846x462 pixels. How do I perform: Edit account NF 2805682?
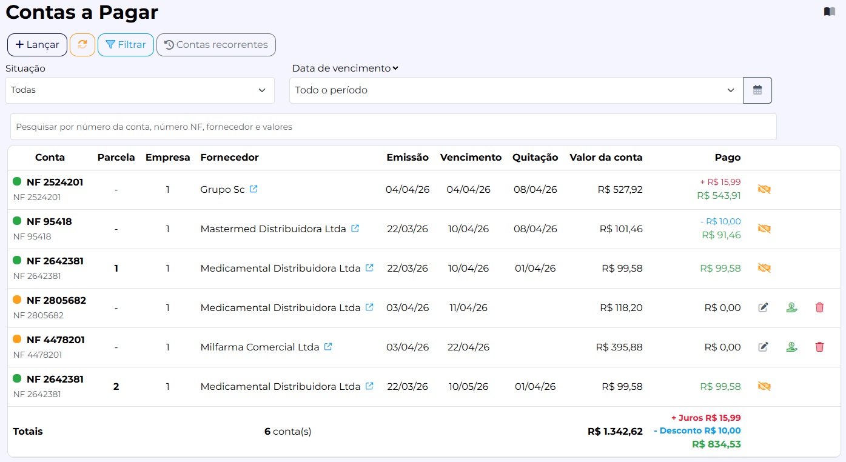click(764, 307)
